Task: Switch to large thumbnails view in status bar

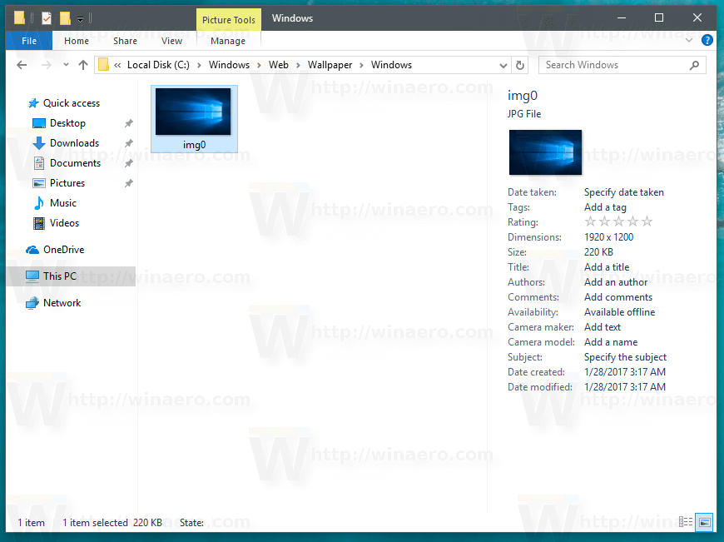Action: [x=704, y=522]
